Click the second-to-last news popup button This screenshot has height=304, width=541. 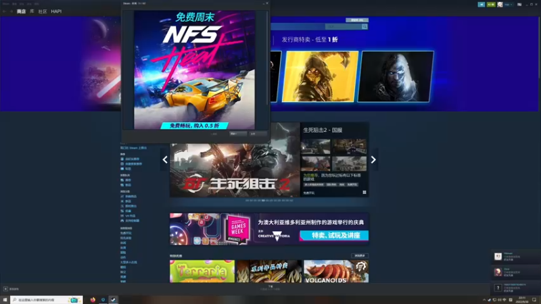pos(238,134)
